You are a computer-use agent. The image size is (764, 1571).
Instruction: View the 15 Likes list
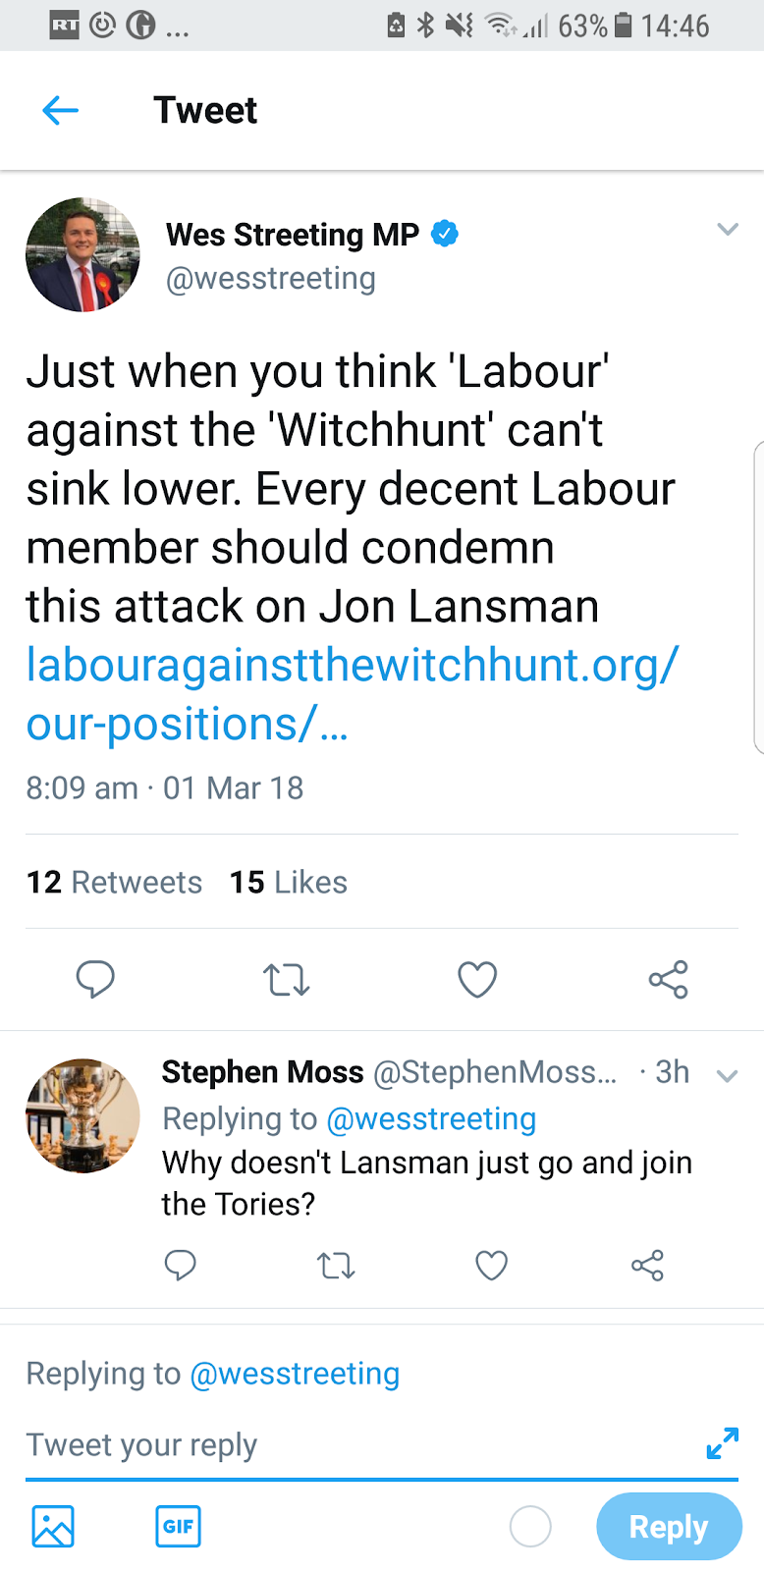tap(288, 882)
